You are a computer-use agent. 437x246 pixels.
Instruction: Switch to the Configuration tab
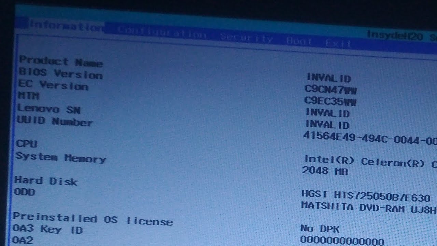coord(162,33)
